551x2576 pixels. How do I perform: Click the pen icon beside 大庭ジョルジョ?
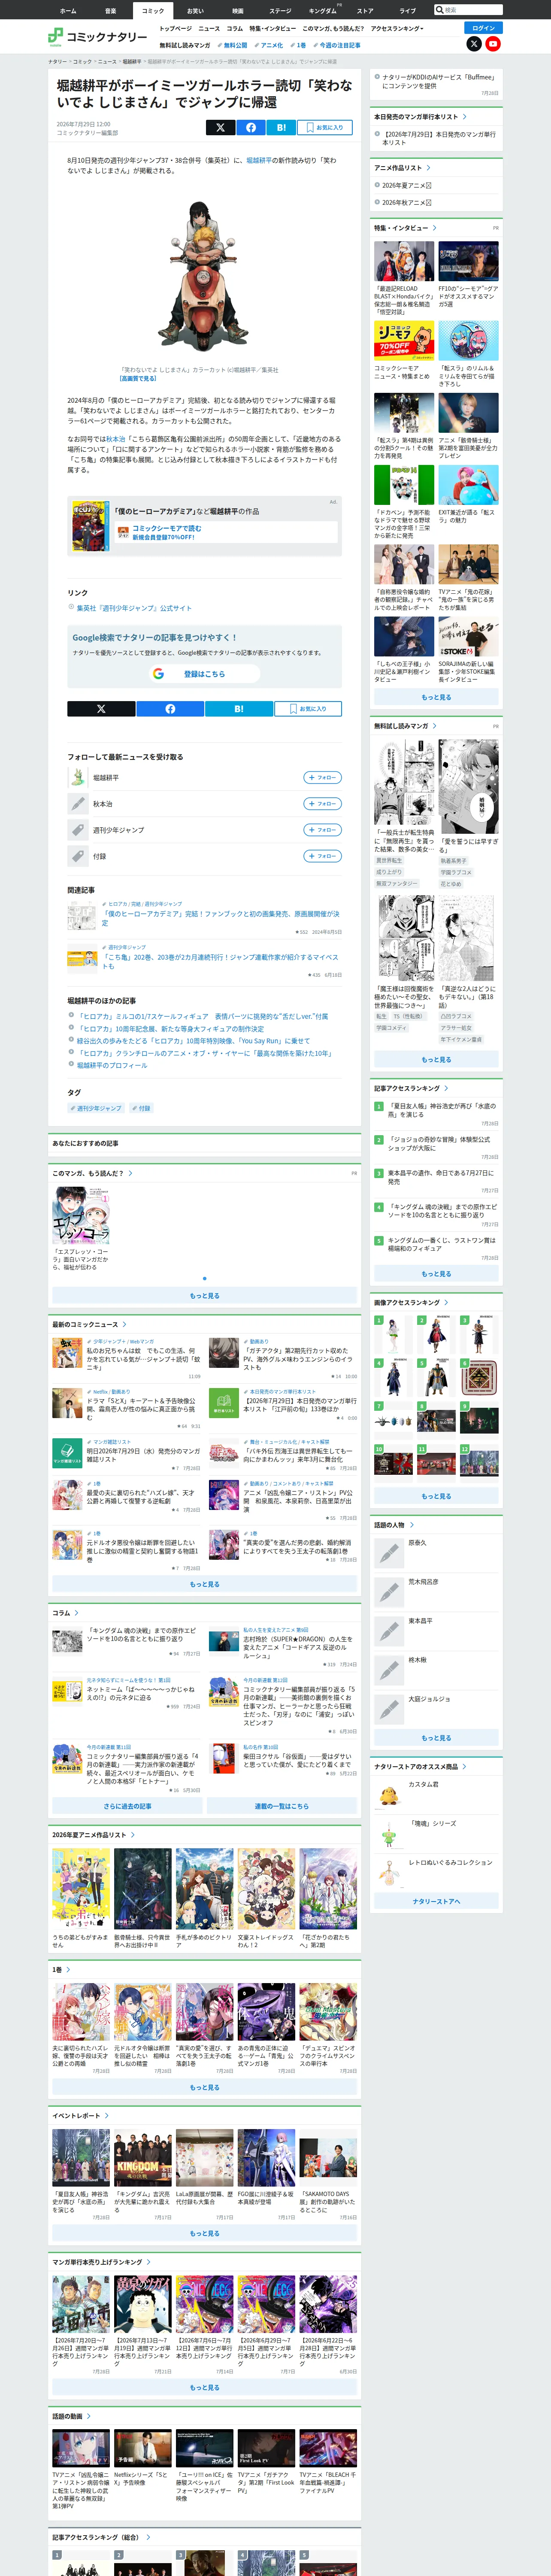[x=388, y=1709]
